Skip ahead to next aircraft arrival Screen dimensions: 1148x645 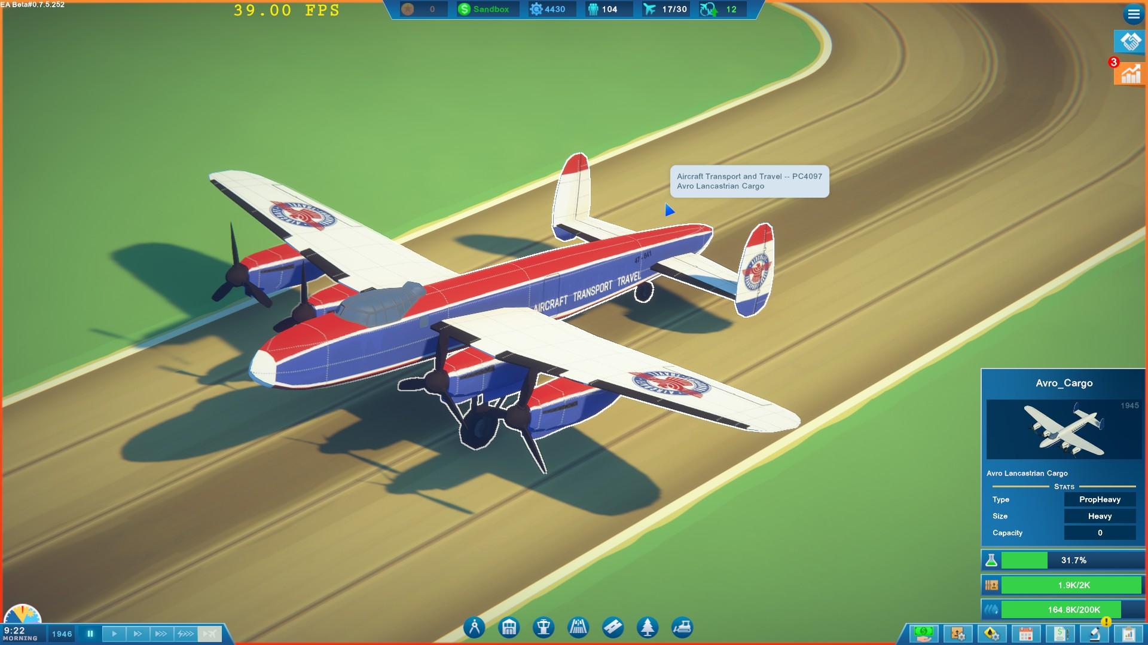209,634
